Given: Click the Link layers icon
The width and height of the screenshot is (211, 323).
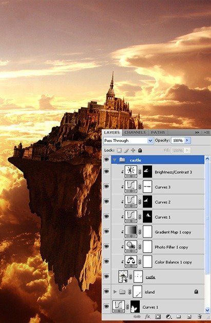Looking at the screenshot, I should coord(137,317).
